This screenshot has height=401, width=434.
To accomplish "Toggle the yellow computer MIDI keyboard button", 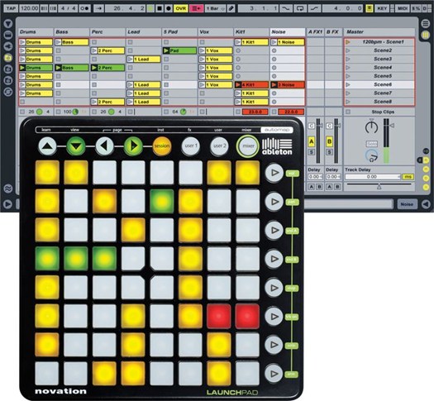I will [x=369, y=8].
